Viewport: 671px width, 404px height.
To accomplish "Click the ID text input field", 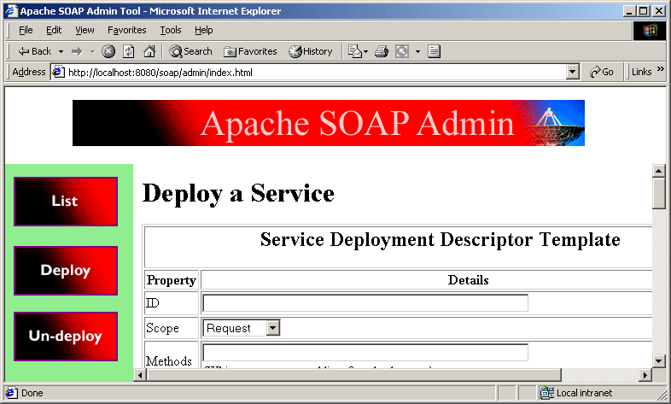I will pyautogui.click(x=365, y=303).
